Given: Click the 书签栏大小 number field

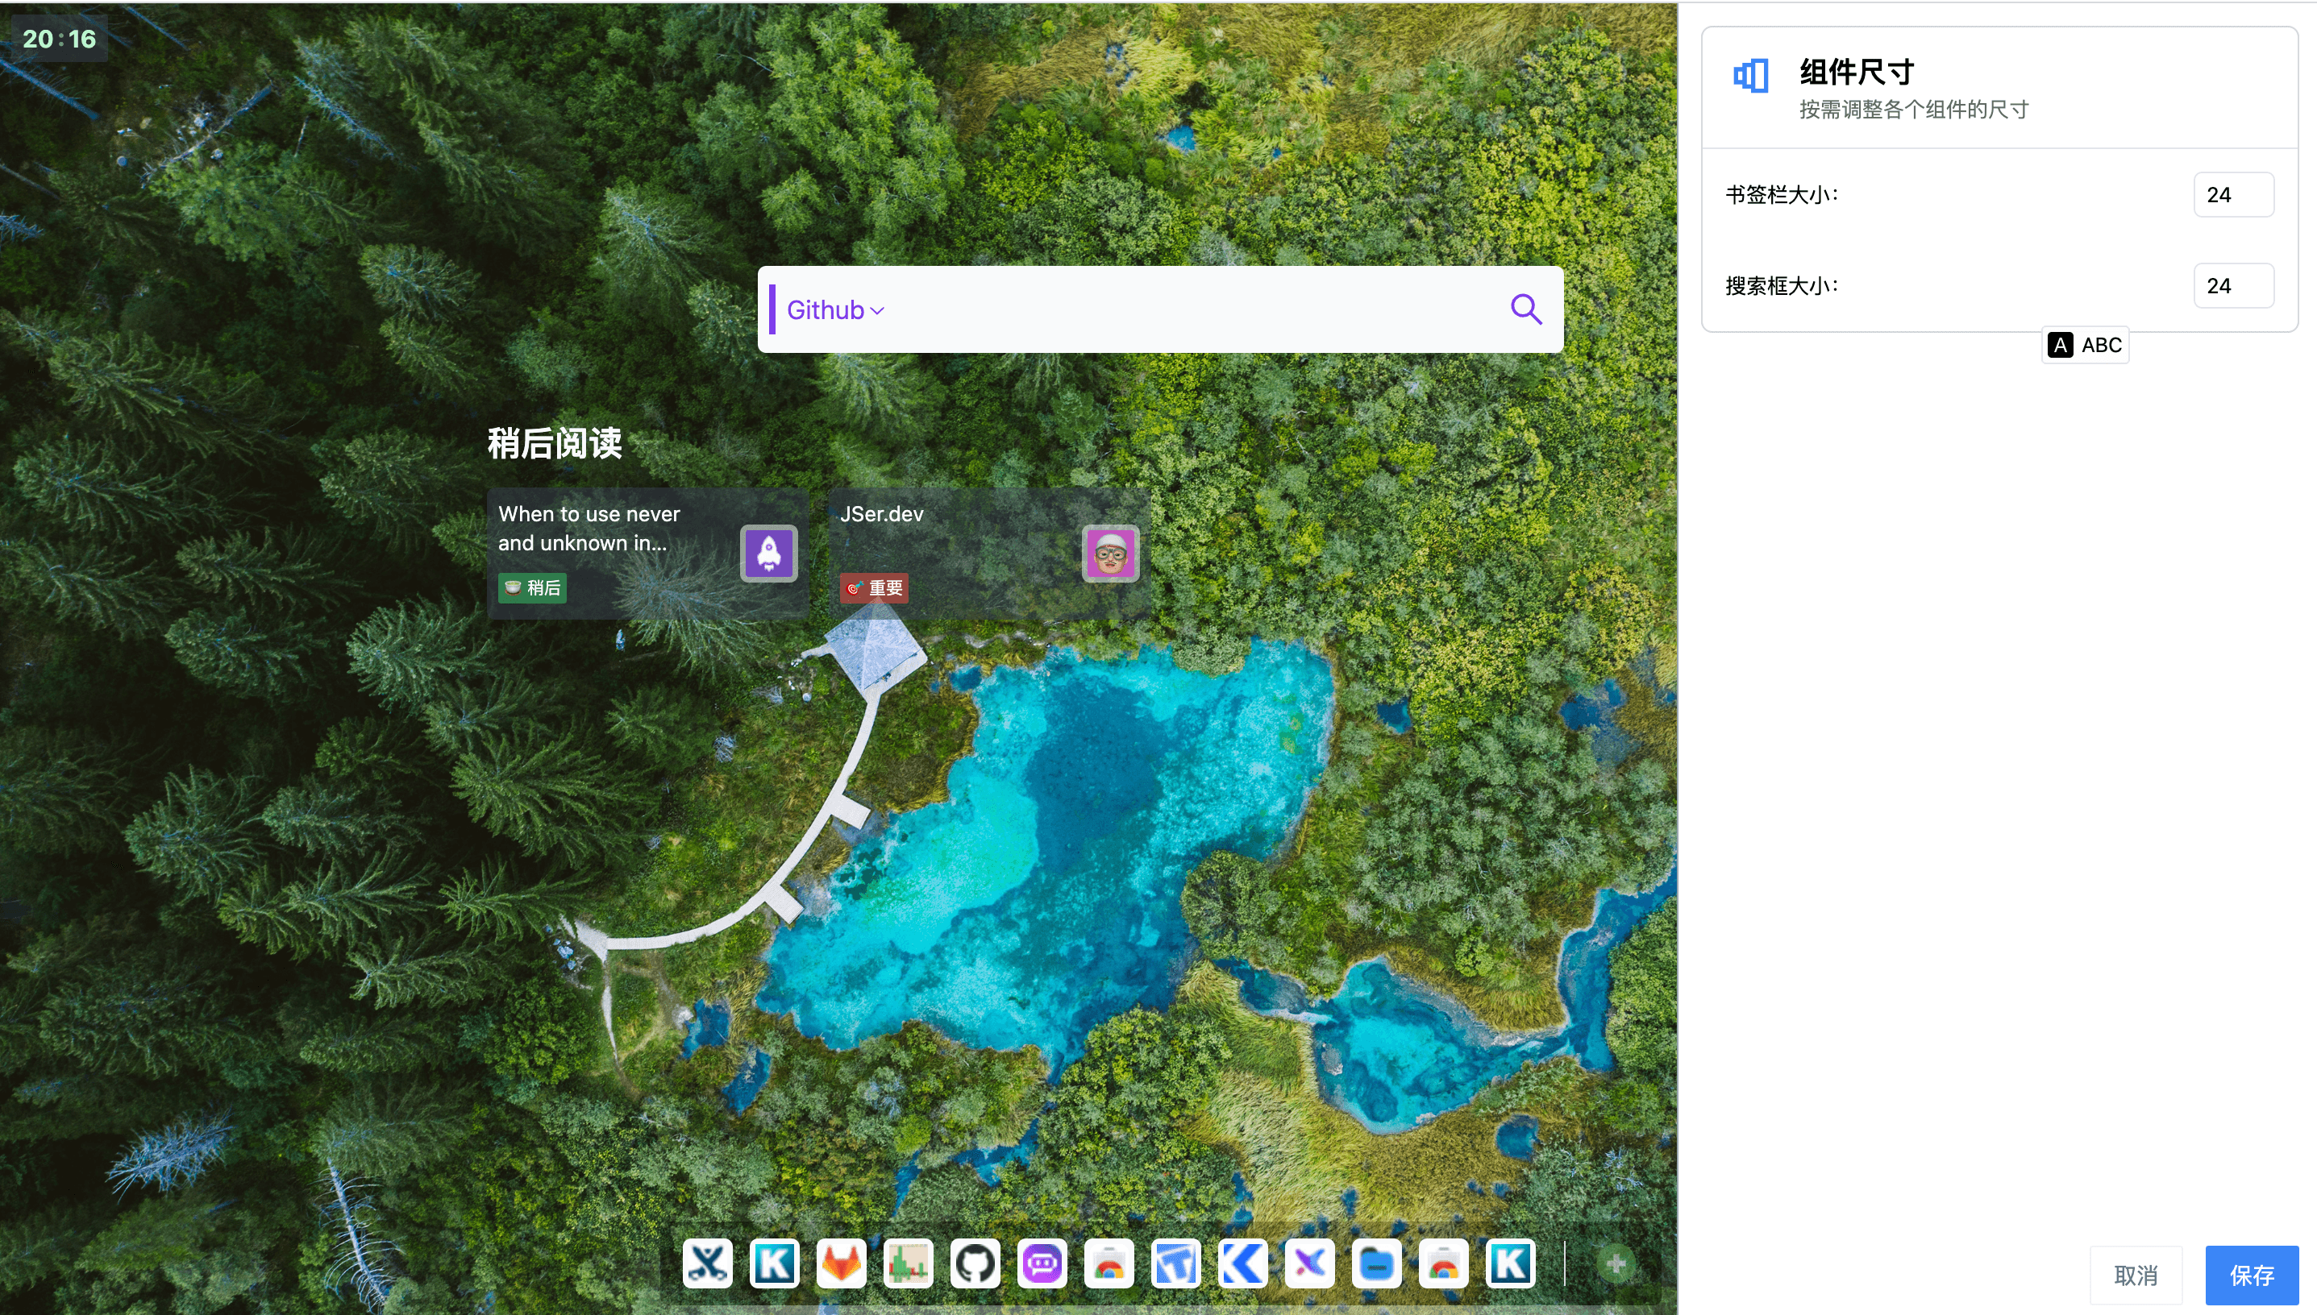Looking at the screenshot, I should coord(2233,195).
